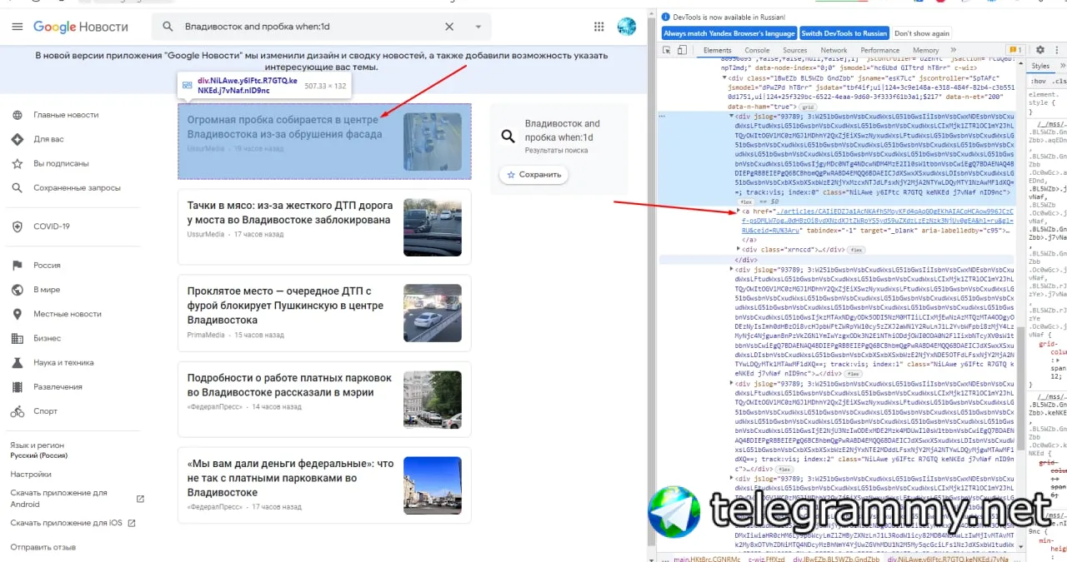This screenshot has width=1067, height=562.
Task: Click Отправить отзыв link
Action: (x=43, y=547)
